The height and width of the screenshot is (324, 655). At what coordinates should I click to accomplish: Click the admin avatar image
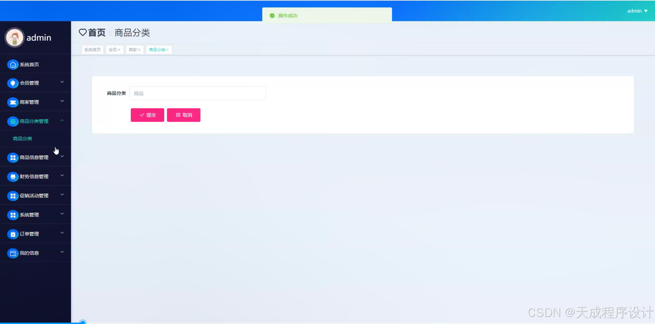coord(15,37)
